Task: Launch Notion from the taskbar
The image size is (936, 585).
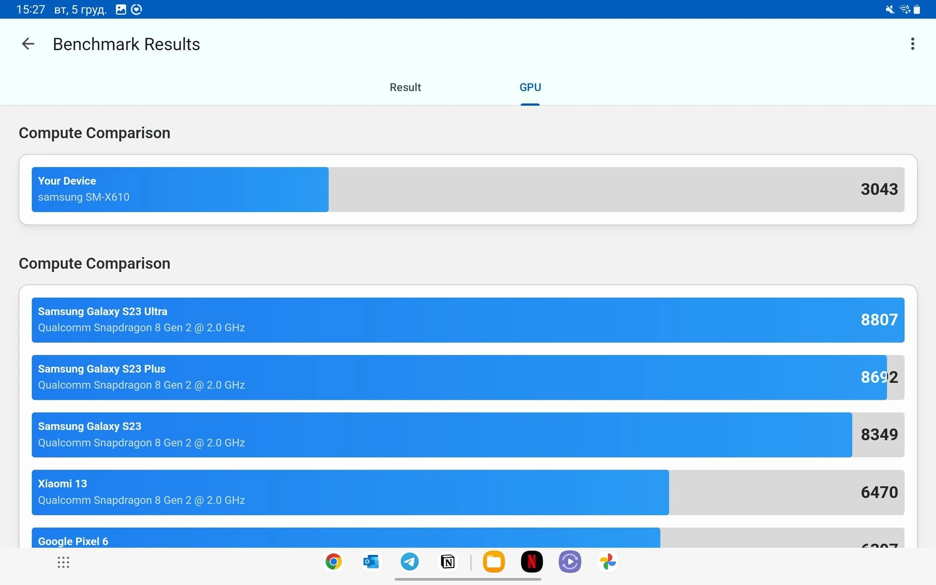Action: click(448, 562)
